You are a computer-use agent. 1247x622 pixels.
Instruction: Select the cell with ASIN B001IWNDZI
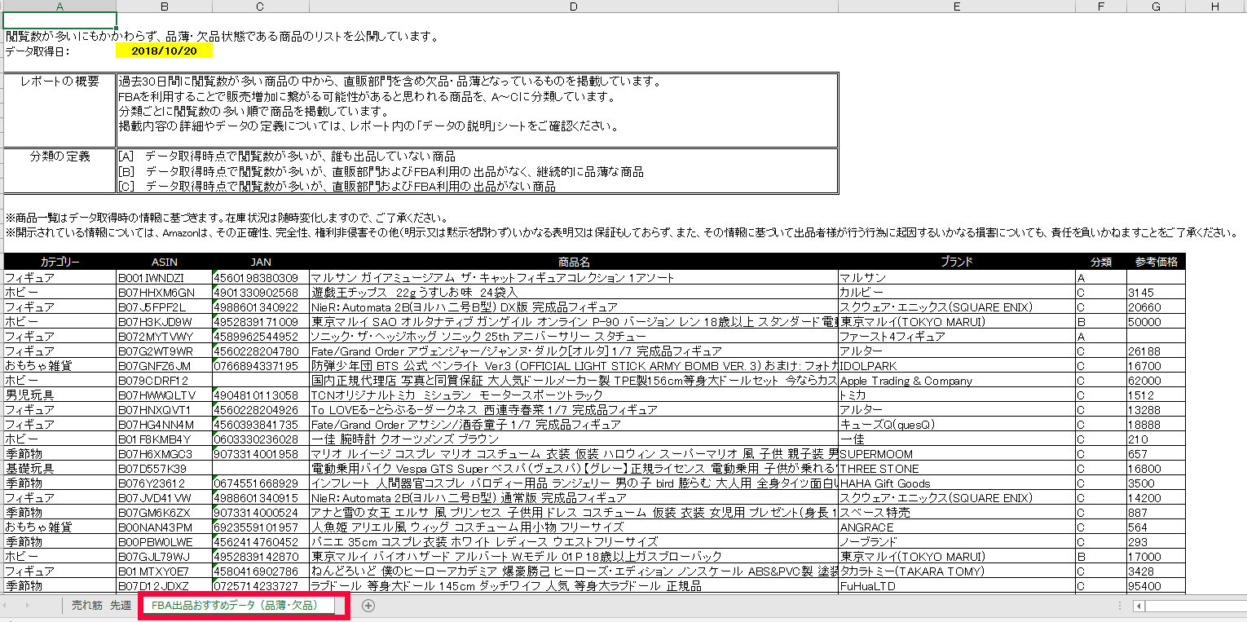(x=164, y=277)
